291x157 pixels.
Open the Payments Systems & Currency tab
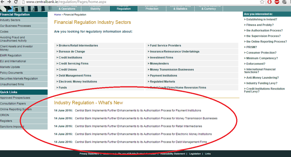[x=209, y=8]
